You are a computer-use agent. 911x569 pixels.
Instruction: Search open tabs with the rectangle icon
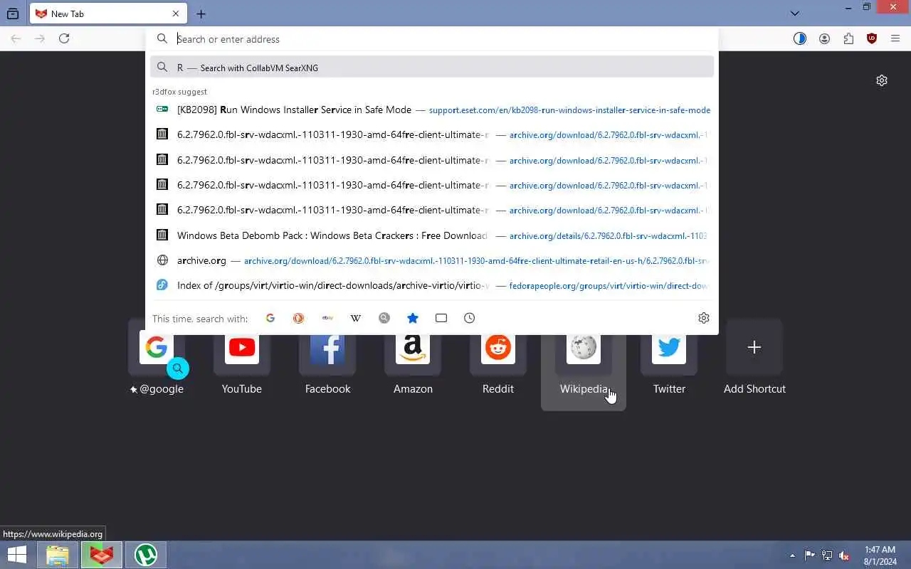[441, 318]
